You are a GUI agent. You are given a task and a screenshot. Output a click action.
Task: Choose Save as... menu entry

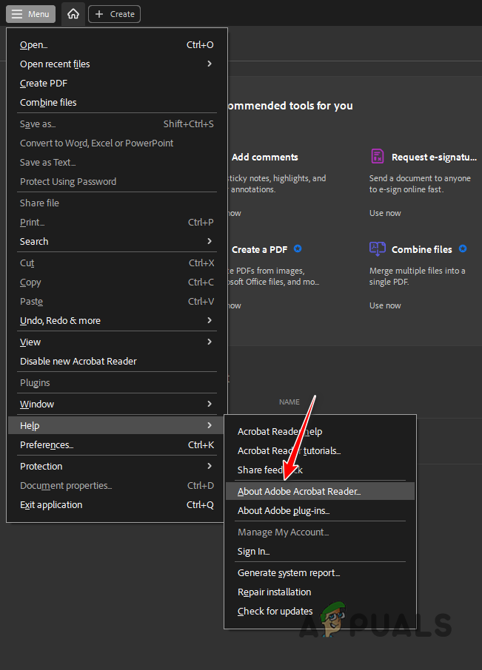click(117, 124)
